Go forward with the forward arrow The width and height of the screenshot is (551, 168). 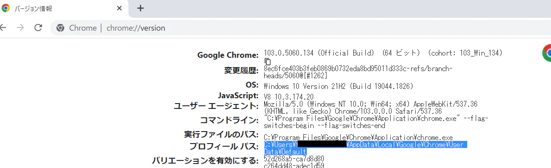point(20,28)
